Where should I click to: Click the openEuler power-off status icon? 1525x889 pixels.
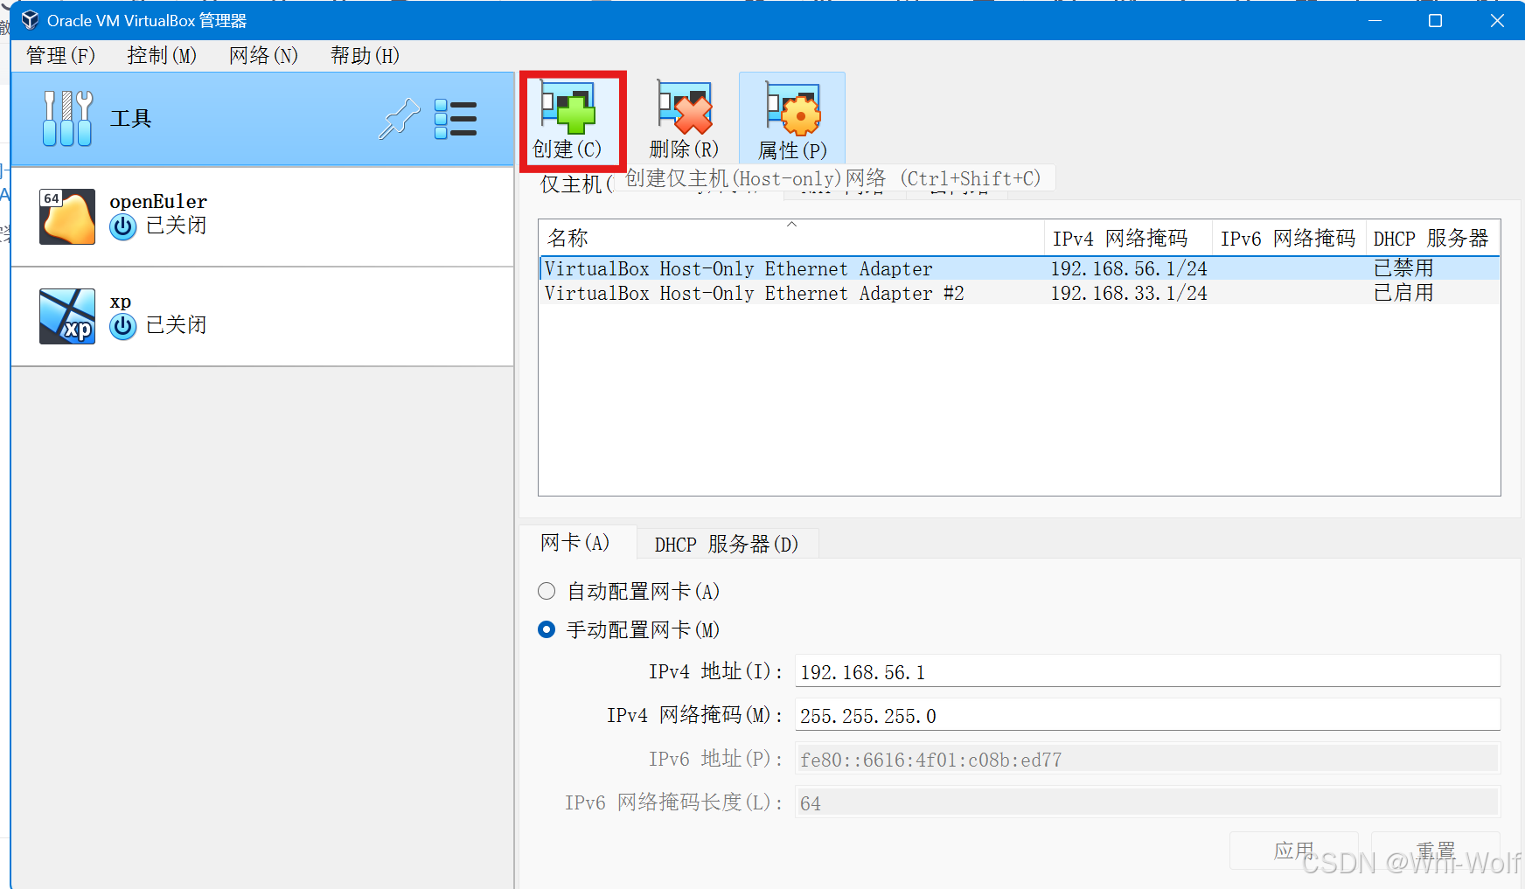(x=123, y=226)
